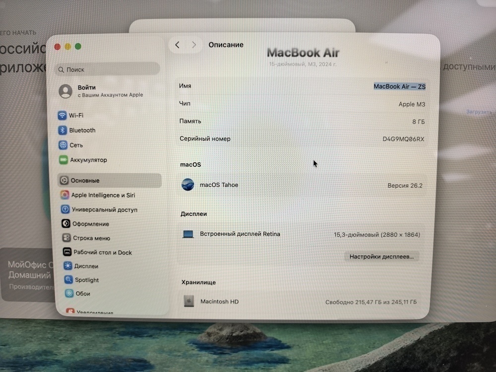Click the Оформление icon

pyautogui.click(x=66, y=224)
